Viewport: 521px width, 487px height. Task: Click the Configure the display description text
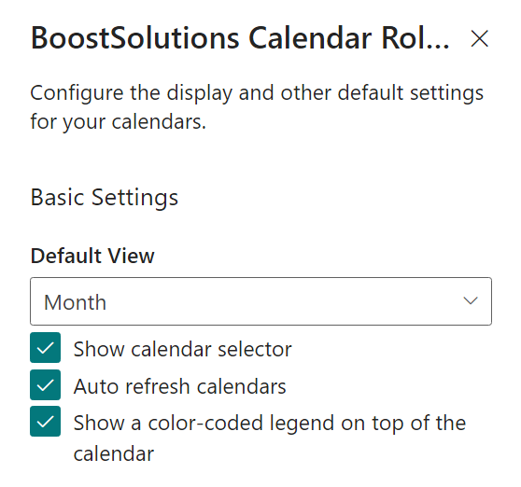click(257, 107)
